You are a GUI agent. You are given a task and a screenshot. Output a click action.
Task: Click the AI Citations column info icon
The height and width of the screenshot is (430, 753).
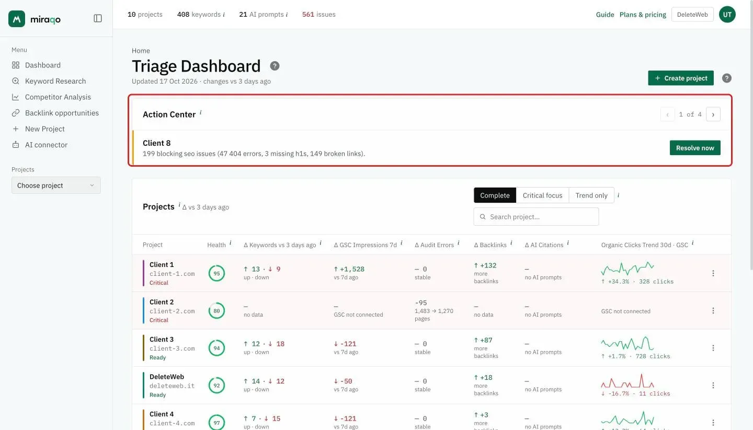(568, 243)
